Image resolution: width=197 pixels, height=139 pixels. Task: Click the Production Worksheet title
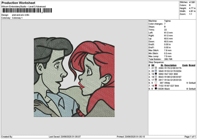click(18, 3)
